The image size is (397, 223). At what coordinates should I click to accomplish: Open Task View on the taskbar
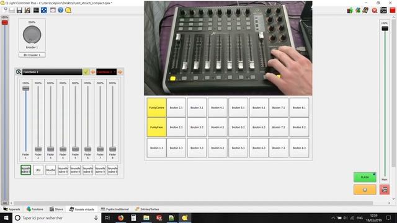(107, 217)
